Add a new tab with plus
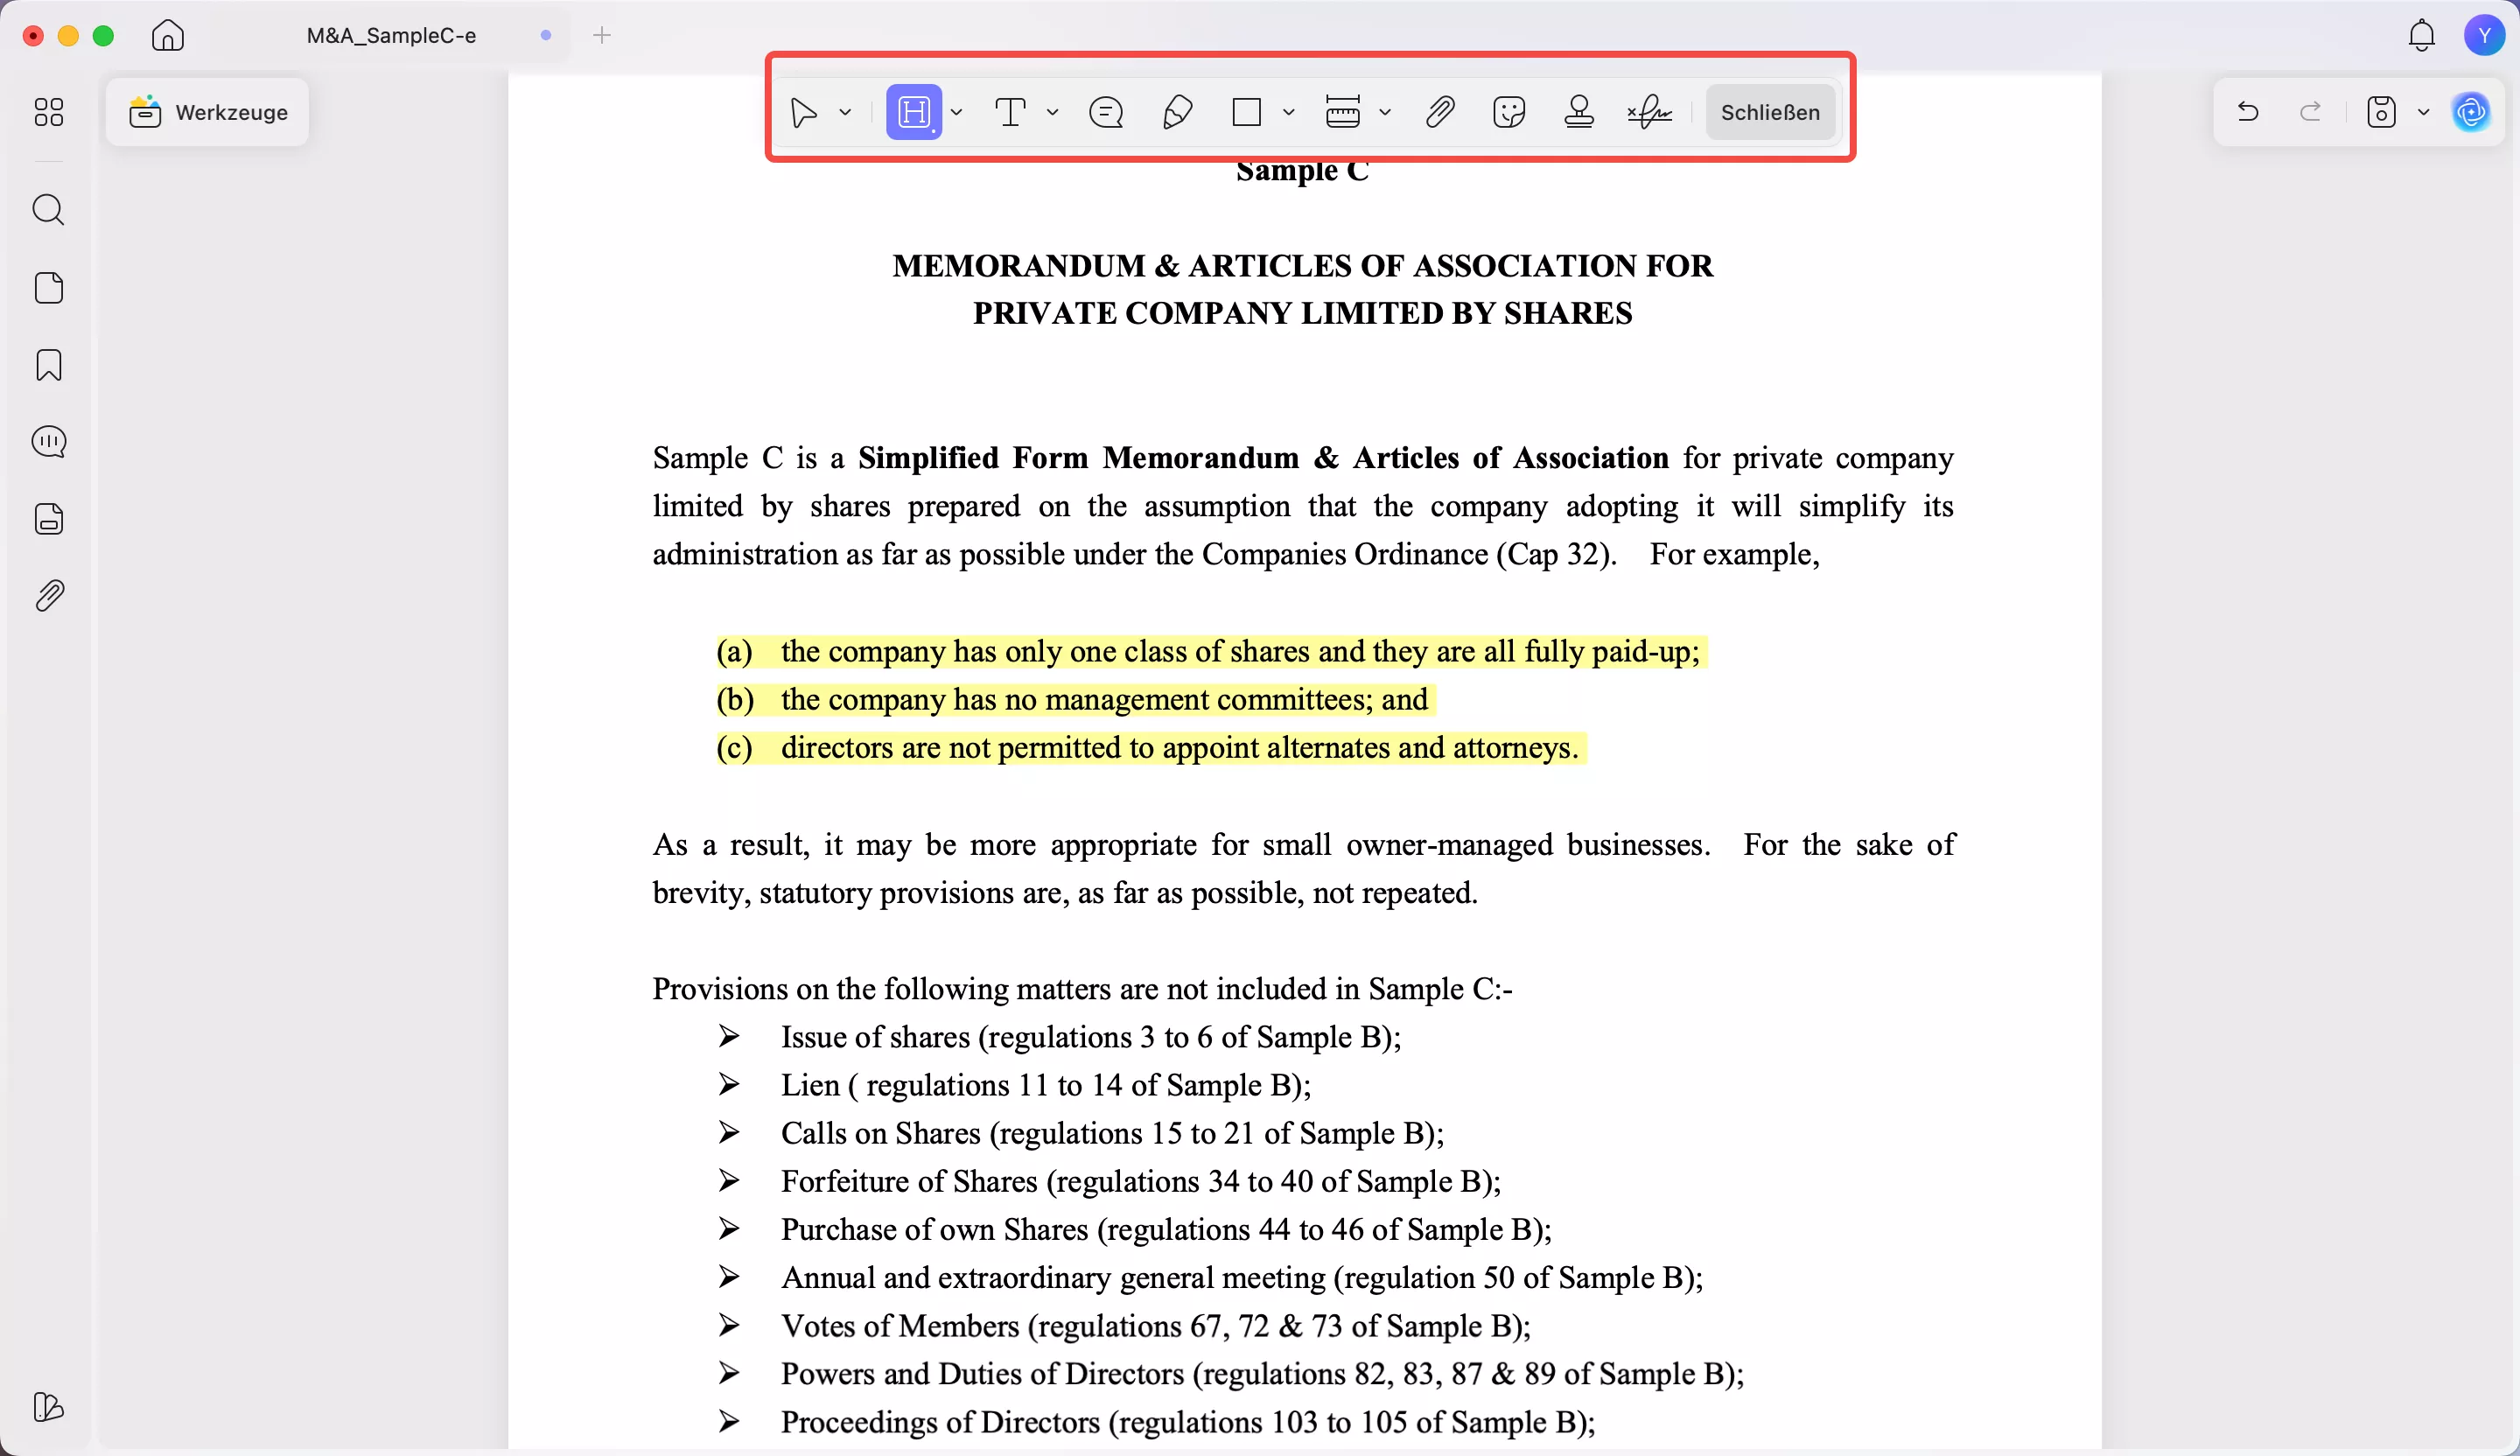The height and width of the screenshot is (1456, 2520). 602,36
